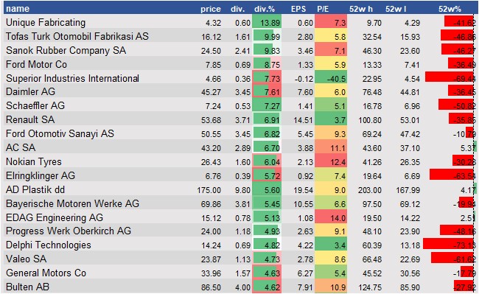Click the 13.89 dividend yield bar
479x294 pixels.
pyautogui.click(x=267, y=23)
